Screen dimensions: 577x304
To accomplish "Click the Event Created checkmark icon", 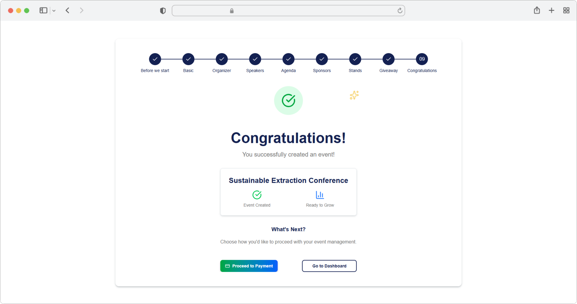I will (x=257, y=195).
